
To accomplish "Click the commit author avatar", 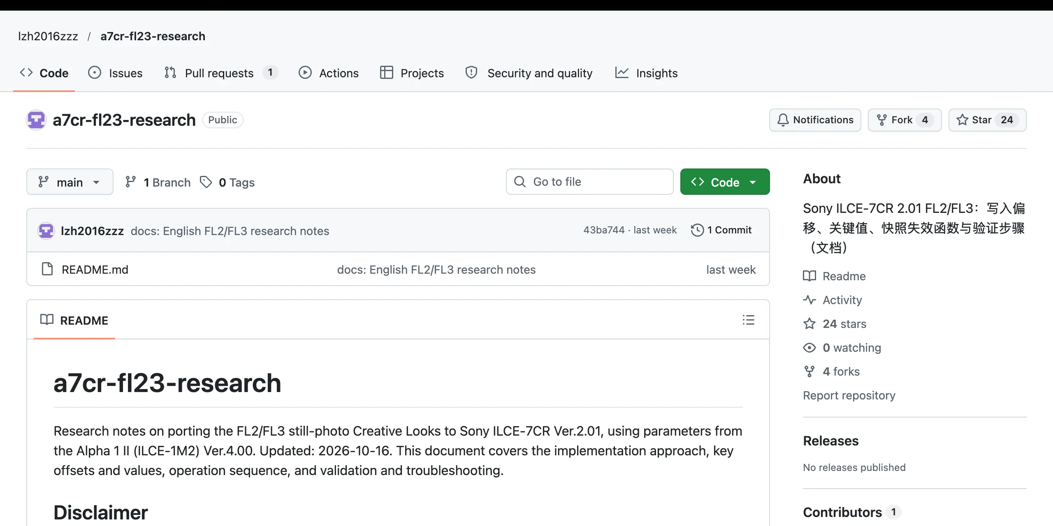I will pyautogui.click(x=46, y=231).
